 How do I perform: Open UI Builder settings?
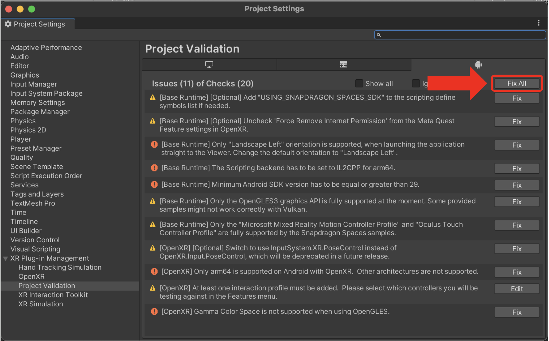tap(26, 231)
